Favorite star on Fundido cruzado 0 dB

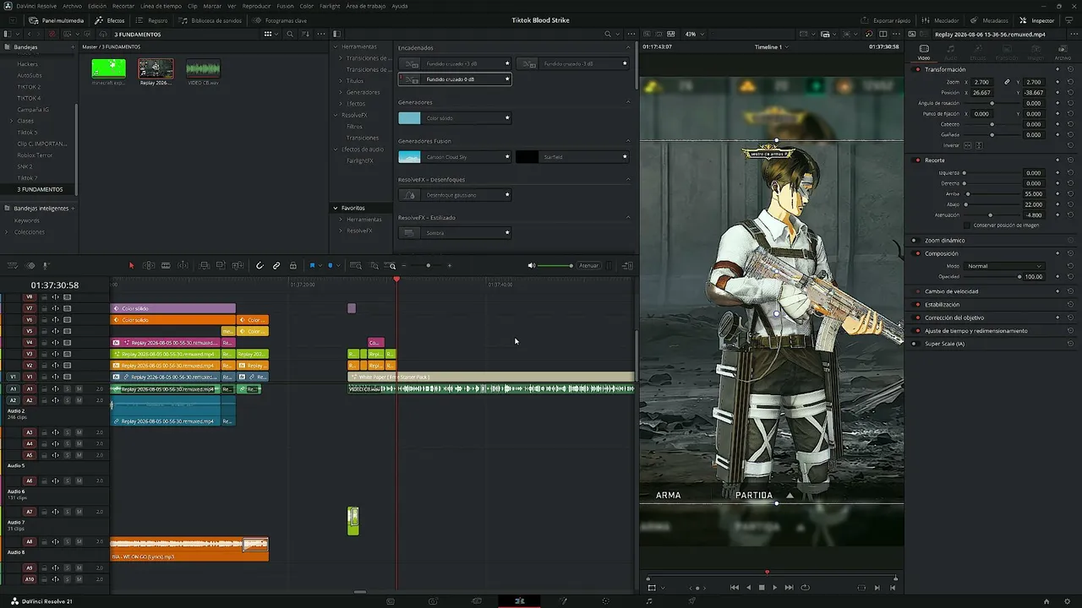(507, 79)
